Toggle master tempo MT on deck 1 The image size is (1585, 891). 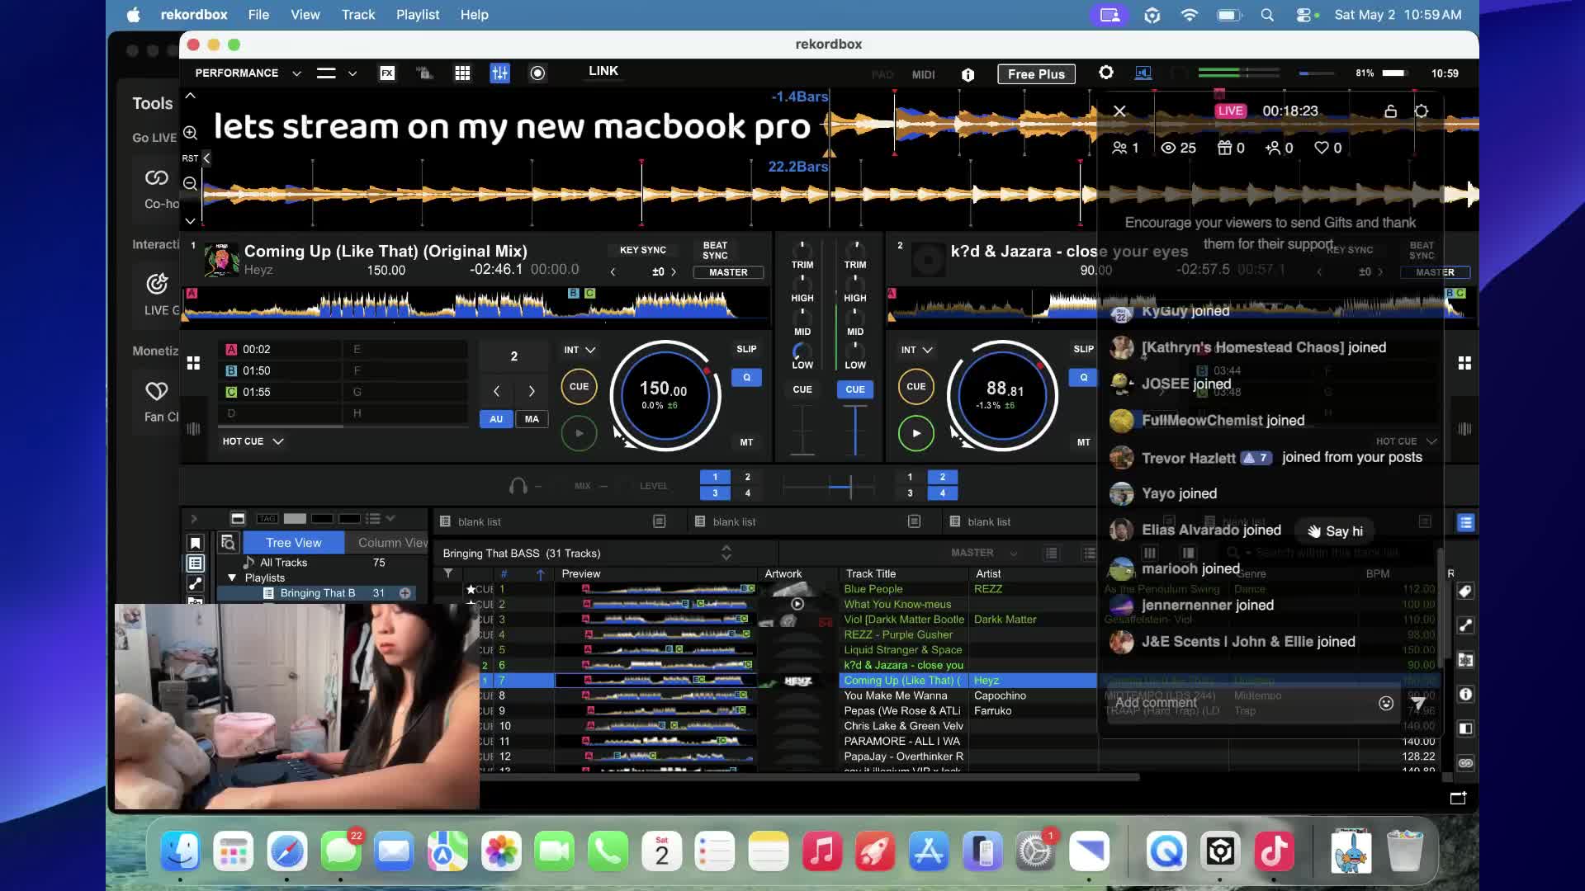pos(746,442)
